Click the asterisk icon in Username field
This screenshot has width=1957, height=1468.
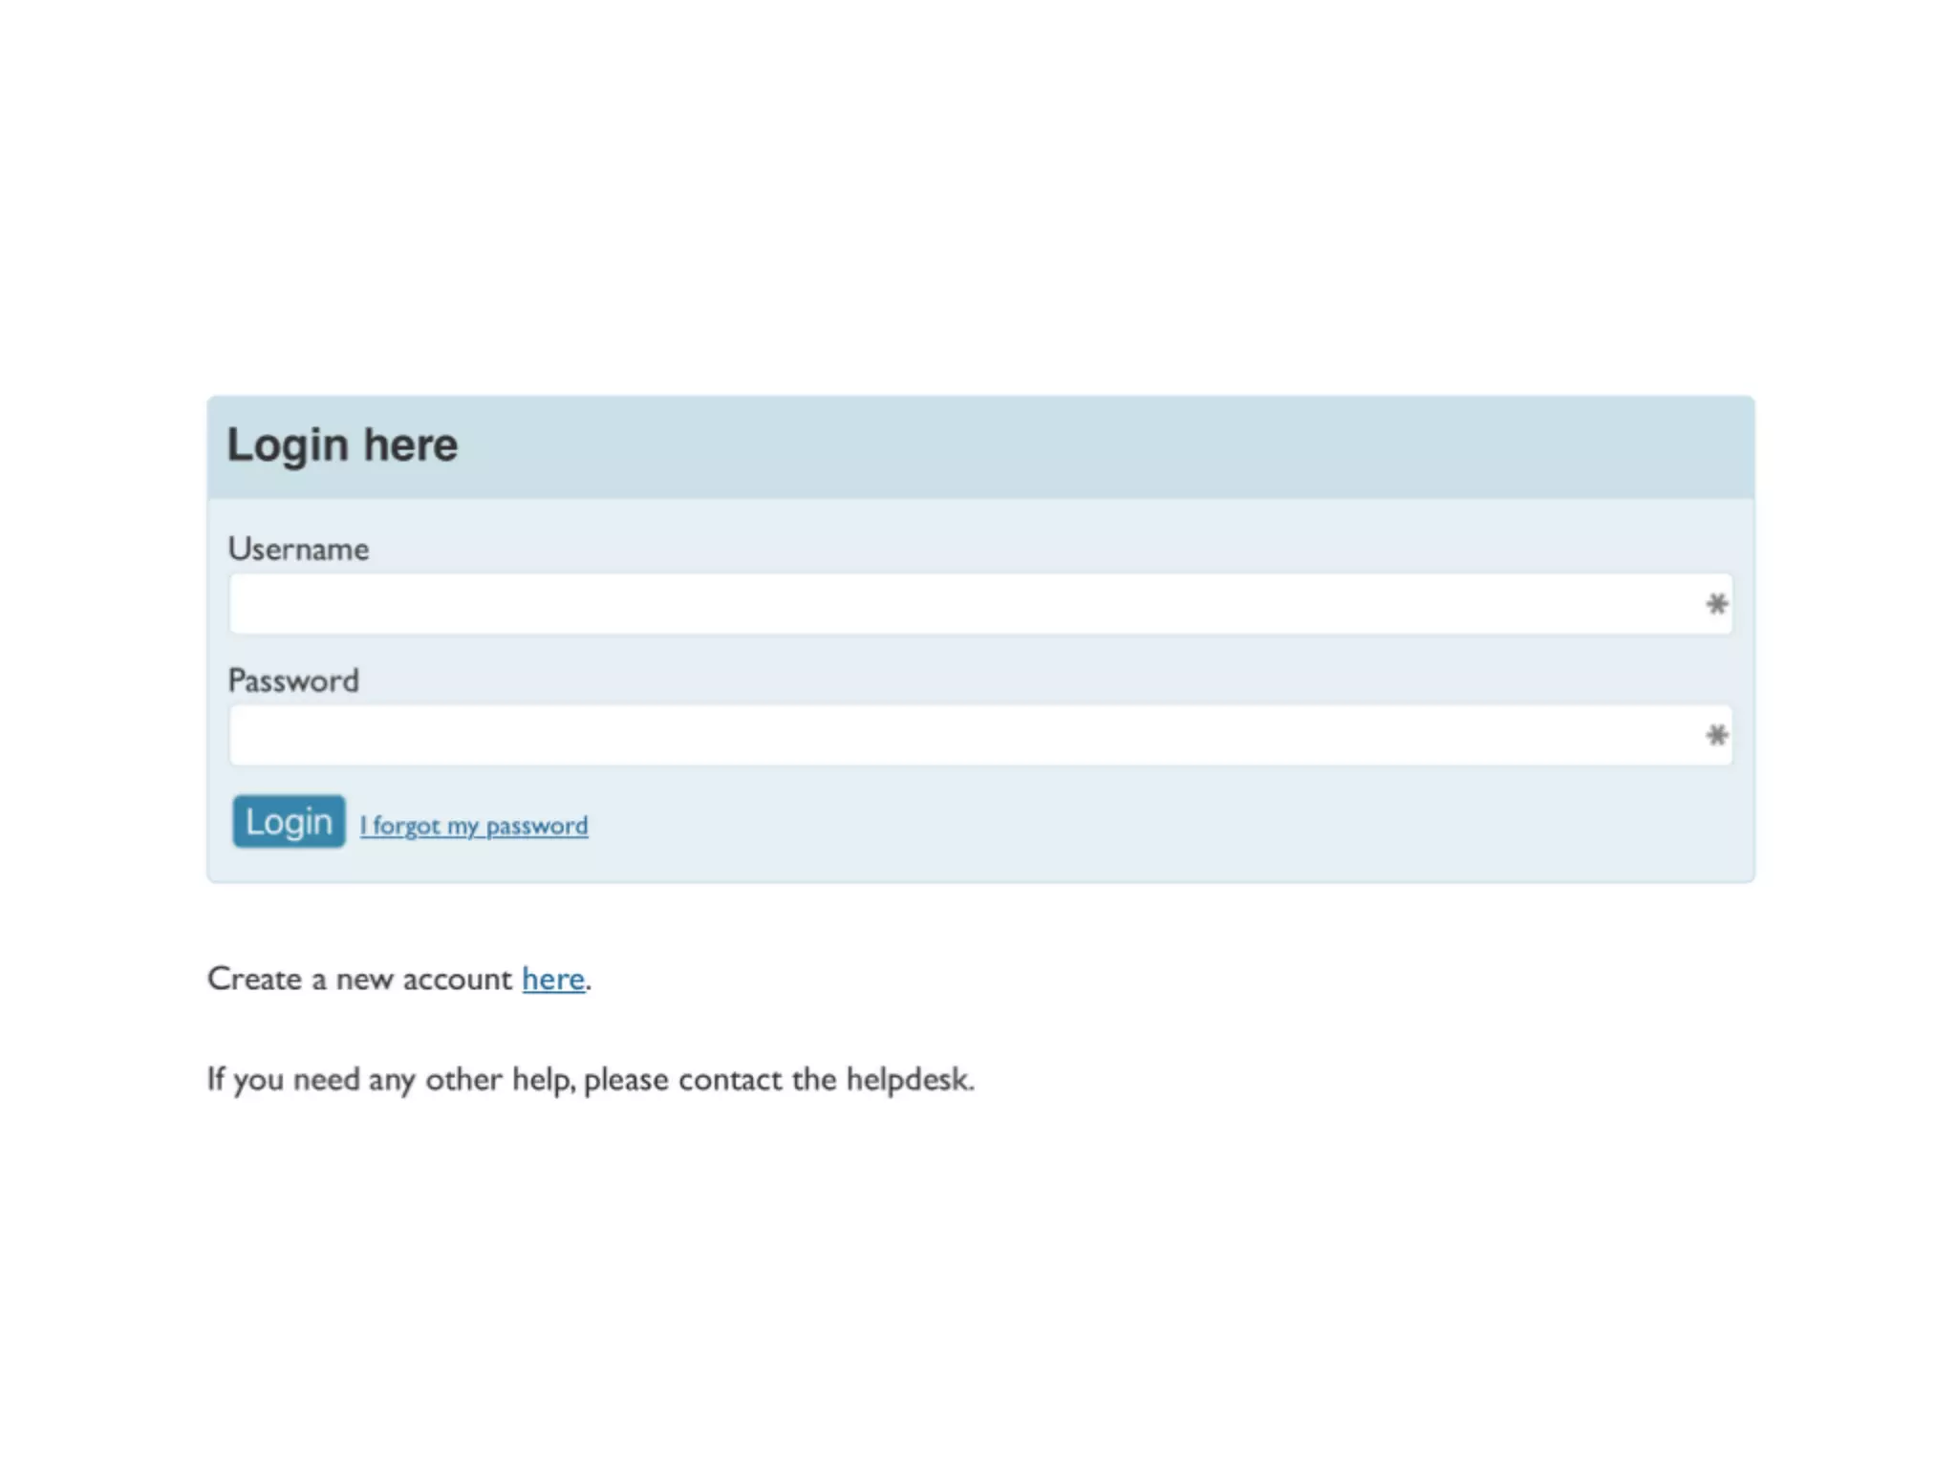(x=1716, y=604)
